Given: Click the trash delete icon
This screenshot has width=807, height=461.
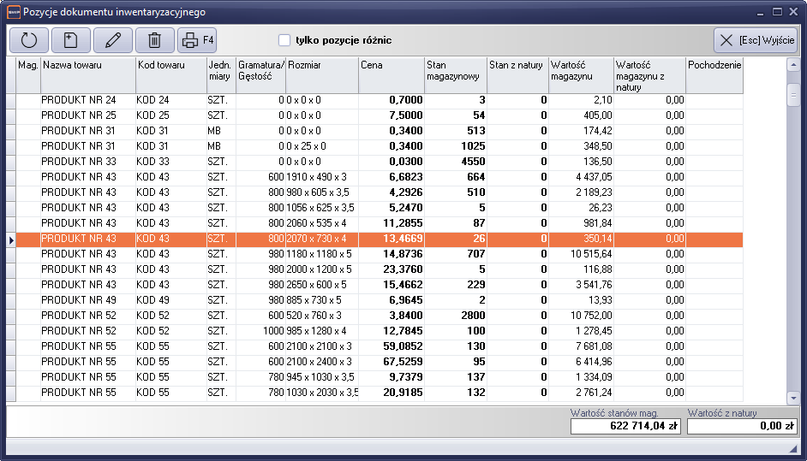Looking at the screenshot, I should pos(155,40).
